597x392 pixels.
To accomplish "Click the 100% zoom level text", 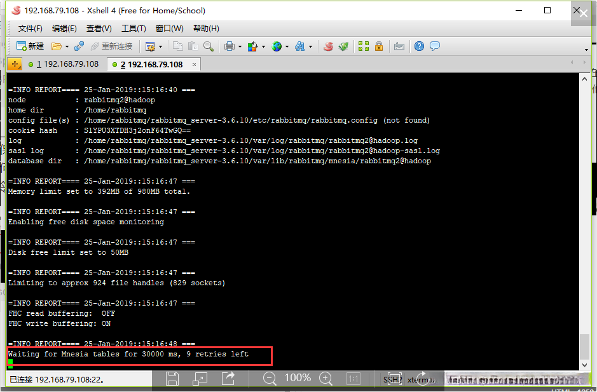I will coord(298,378).
